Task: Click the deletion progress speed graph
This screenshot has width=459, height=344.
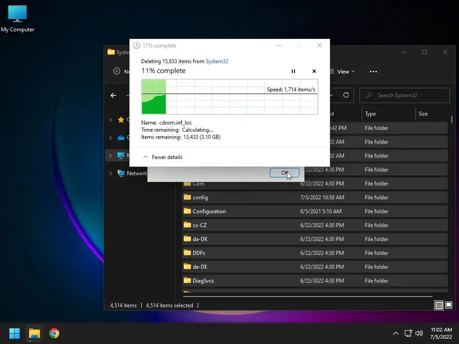Action: coord(229,97)
